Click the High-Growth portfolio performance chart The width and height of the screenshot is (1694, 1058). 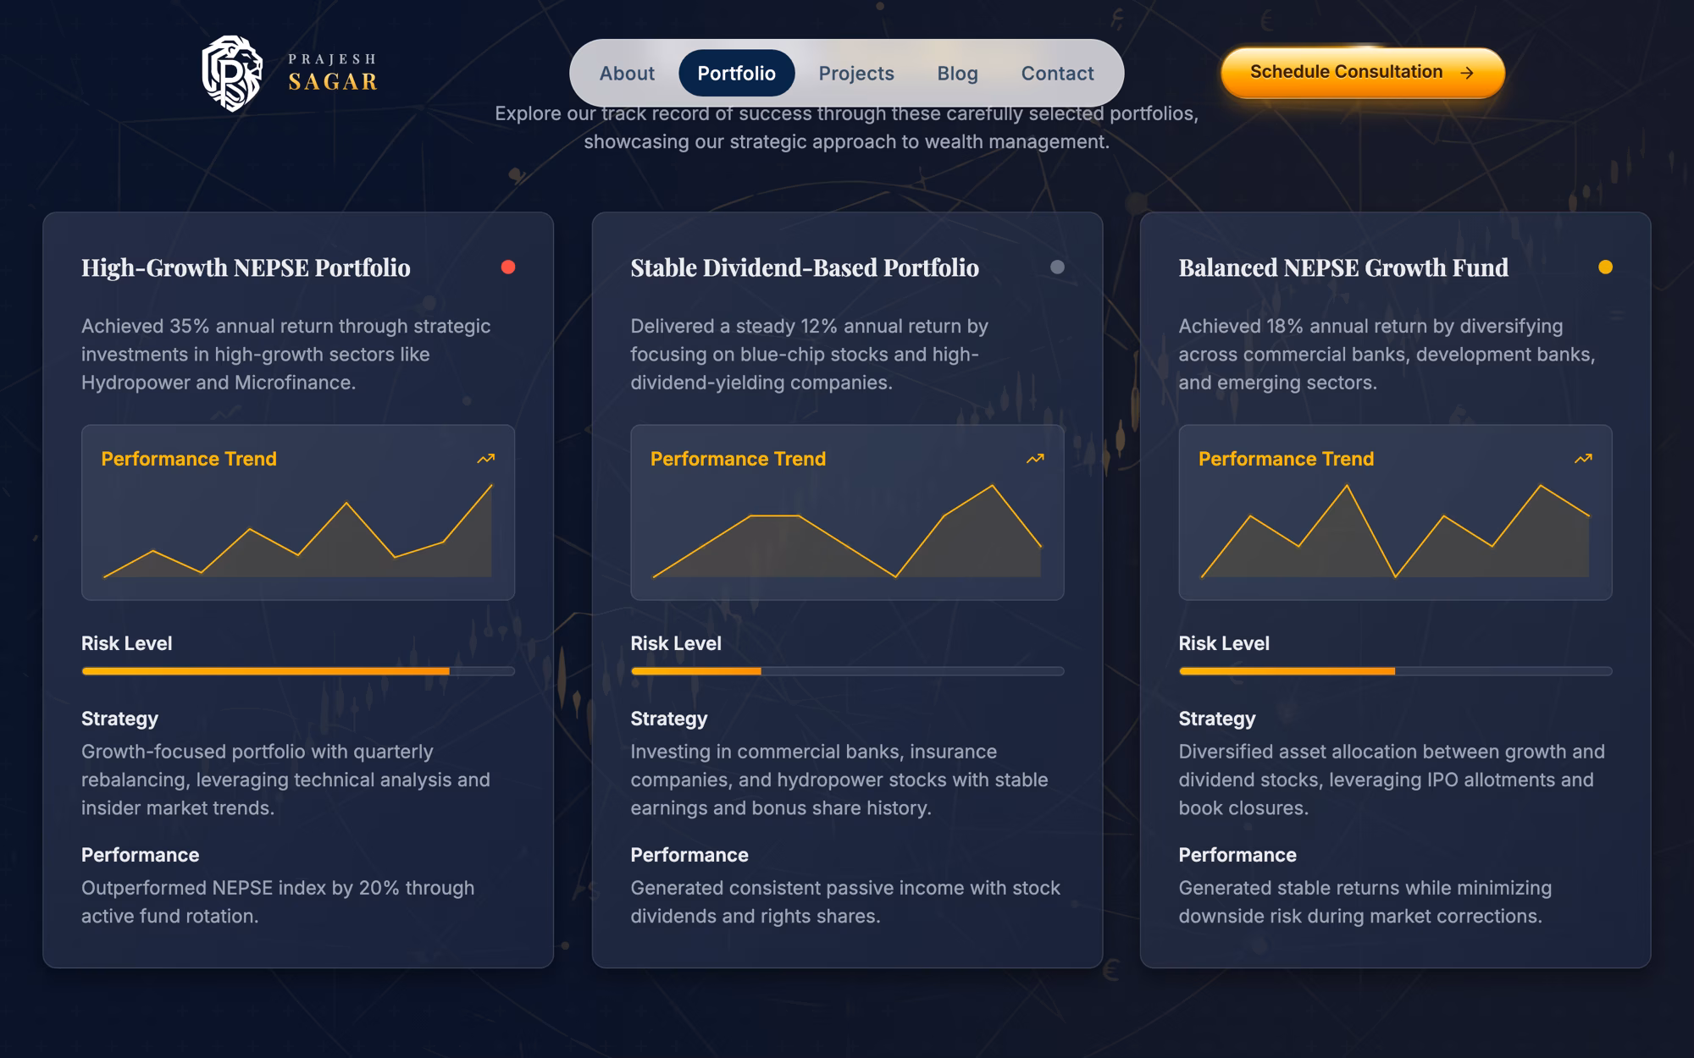[x=298, y=531]
